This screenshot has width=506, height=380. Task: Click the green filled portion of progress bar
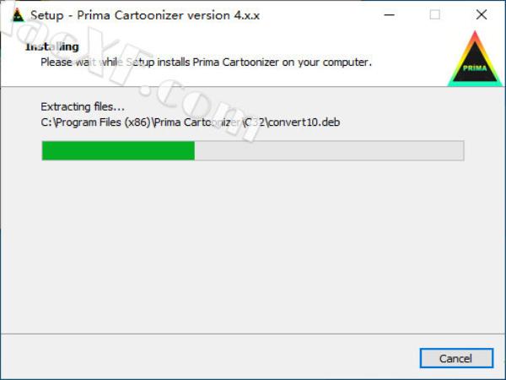[x=118, y=150]
